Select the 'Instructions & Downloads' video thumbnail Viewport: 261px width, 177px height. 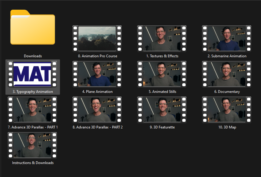[x=32, y=145]
